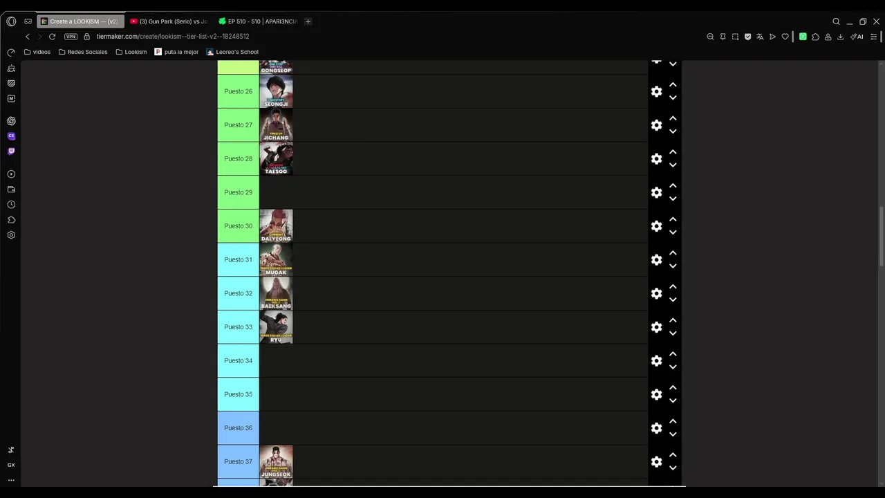Click the Puesto 34 tier label
Image resolution: width=885 pixels, height=498 pixels.
[238, 360]
